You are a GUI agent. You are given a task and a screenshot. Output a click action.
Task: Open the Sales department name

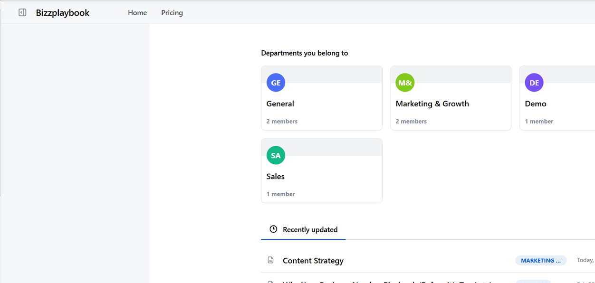click(275, 176)
